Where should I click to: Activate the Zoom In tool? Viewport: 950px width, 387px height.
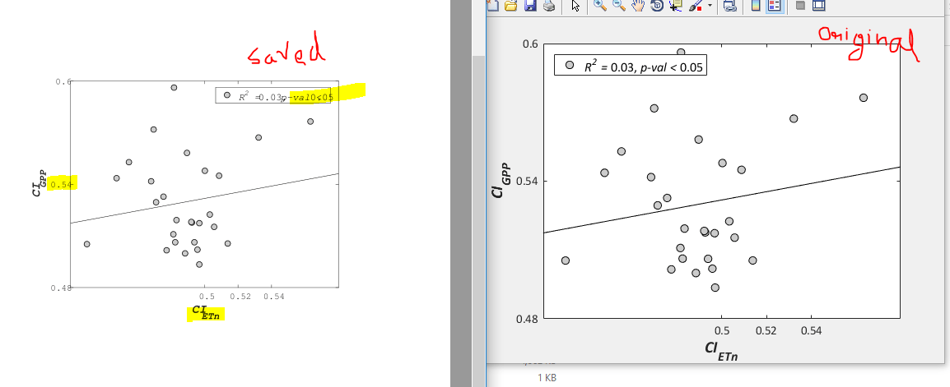600,6
